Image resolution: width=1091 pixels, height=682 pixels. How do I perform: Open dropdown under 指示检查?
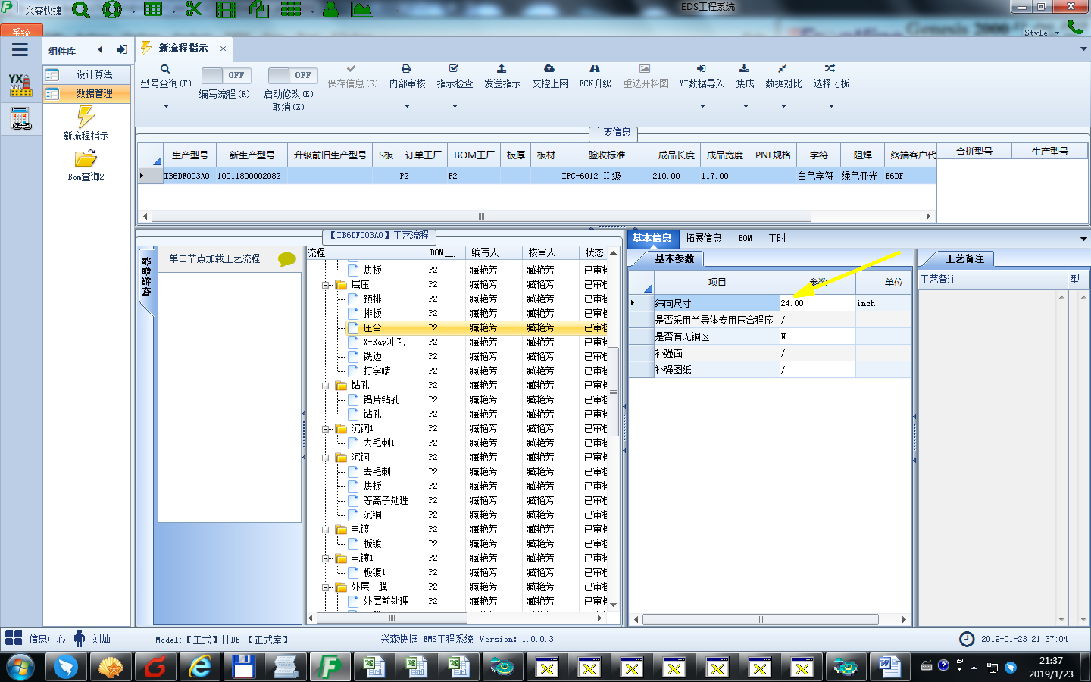(x=455, y=107)
